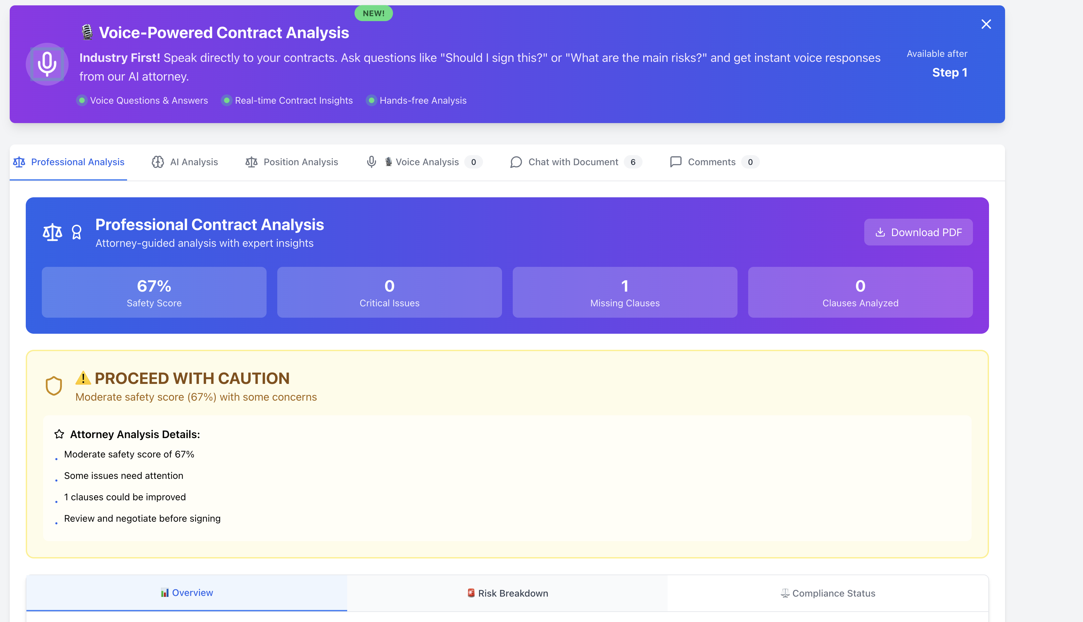Click the microphone icon on Voice Analysis tab
Viewport: 1083px width, 622px height.
pyautogui.click(x=371, y=162)
